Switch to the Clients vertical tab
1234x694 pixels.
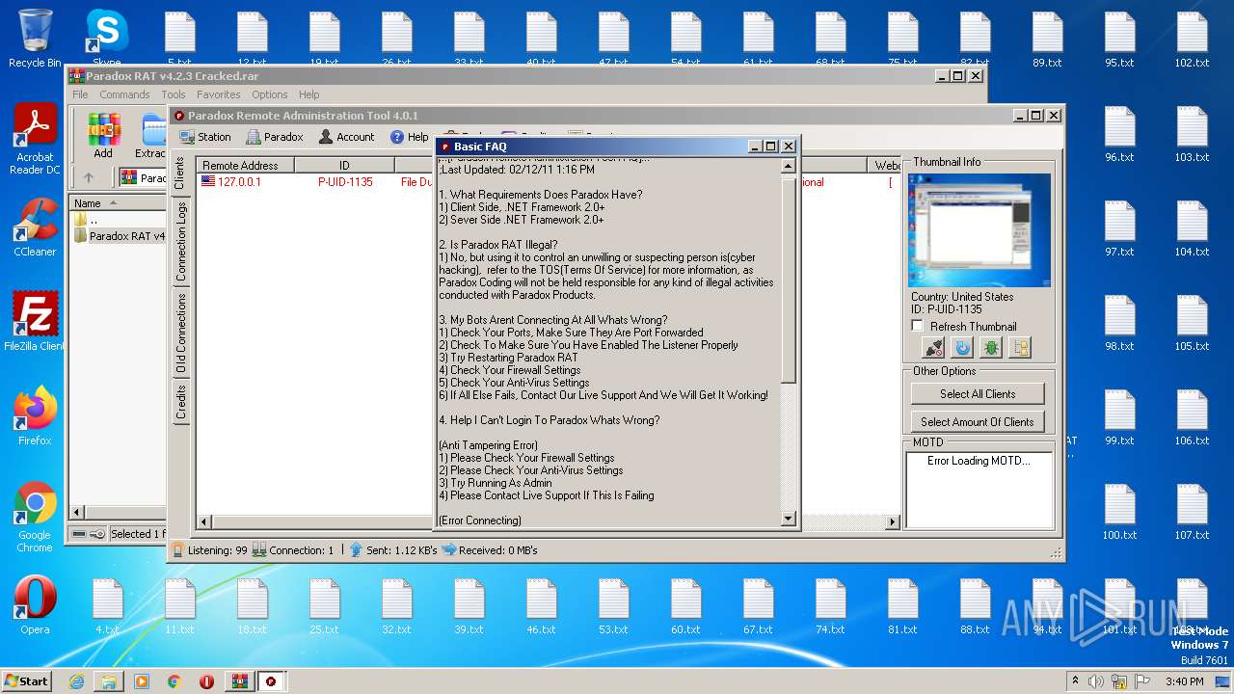(179, 173)
